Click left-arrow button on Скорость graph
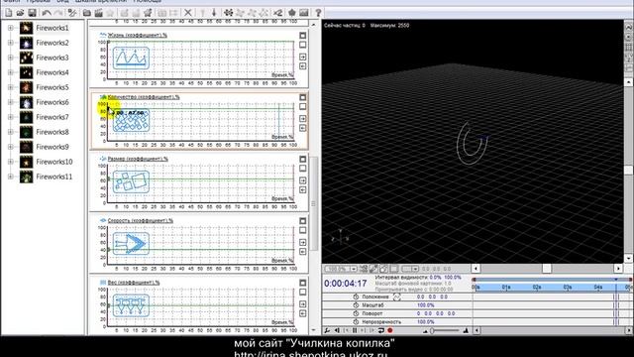Viewport: 634px width, 357px height. tap(303, 252)
